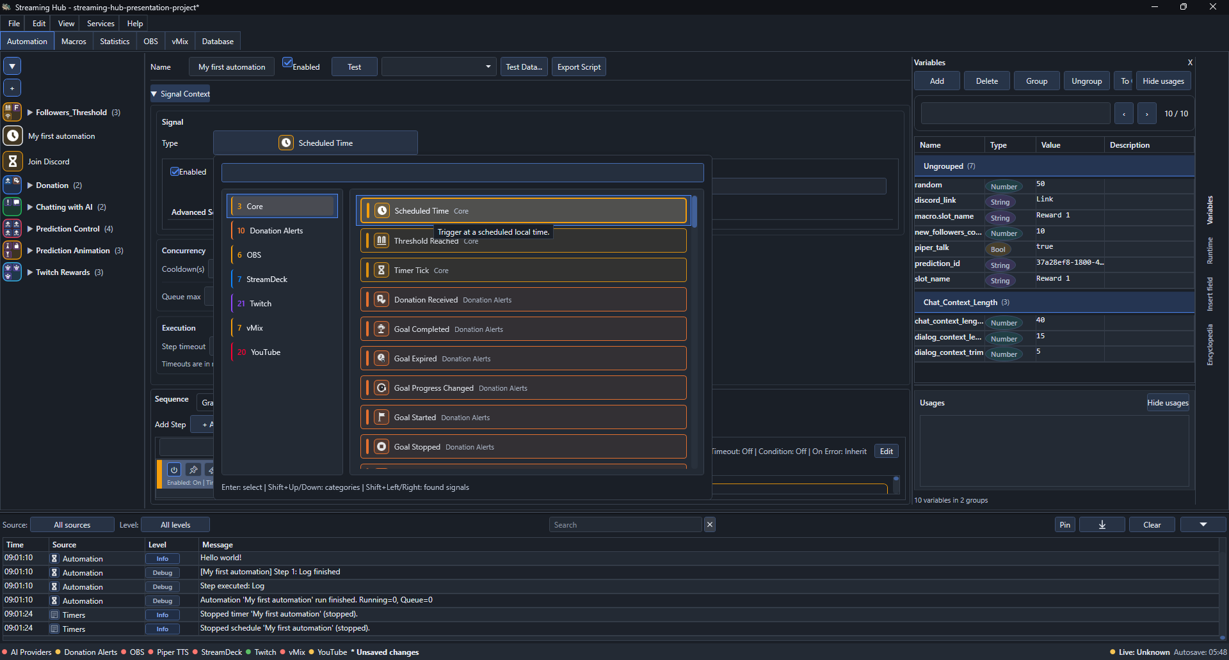Select the YouTube signal category

point(282,352)
